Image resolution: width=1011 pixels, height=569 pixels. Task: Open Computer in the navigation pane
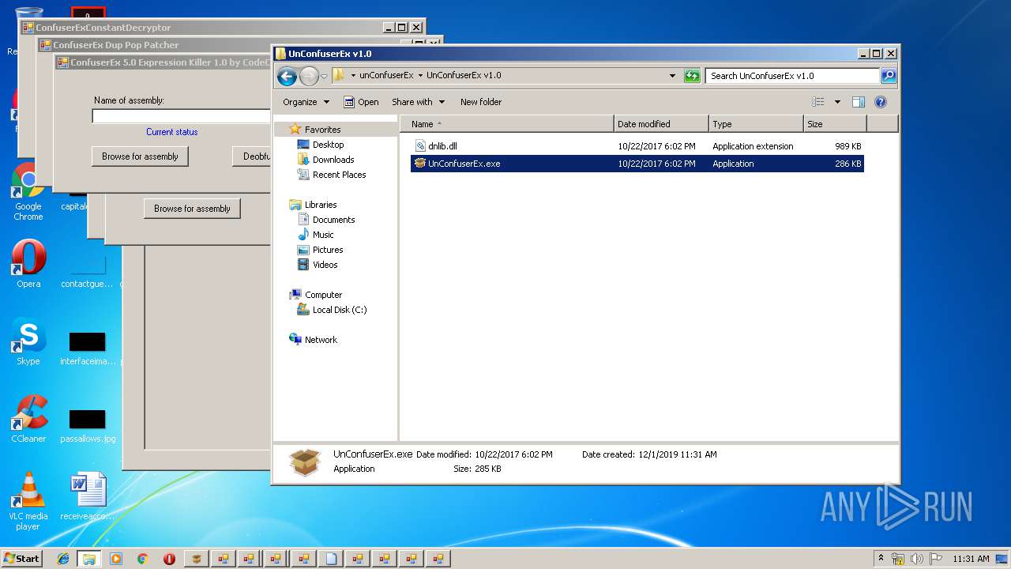tap(323, 295)
